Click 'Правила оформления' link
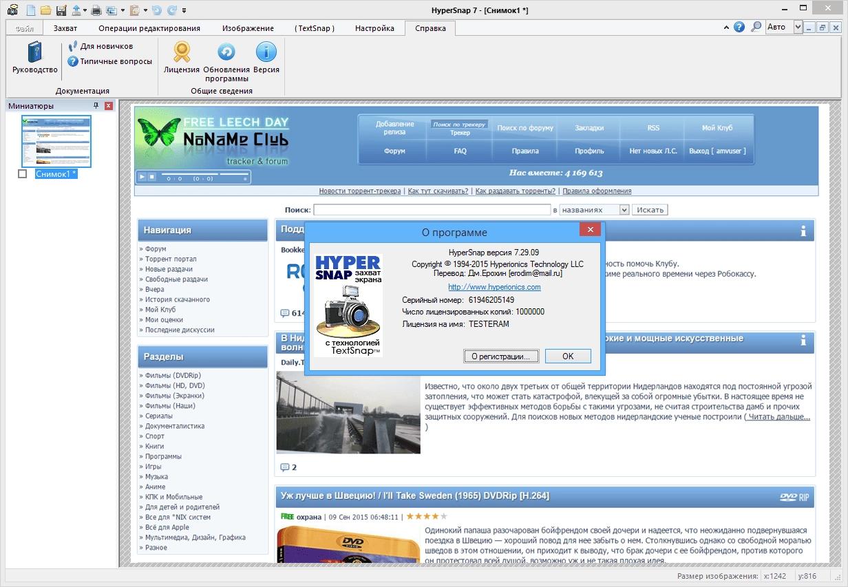 click(x=597, y=191)
